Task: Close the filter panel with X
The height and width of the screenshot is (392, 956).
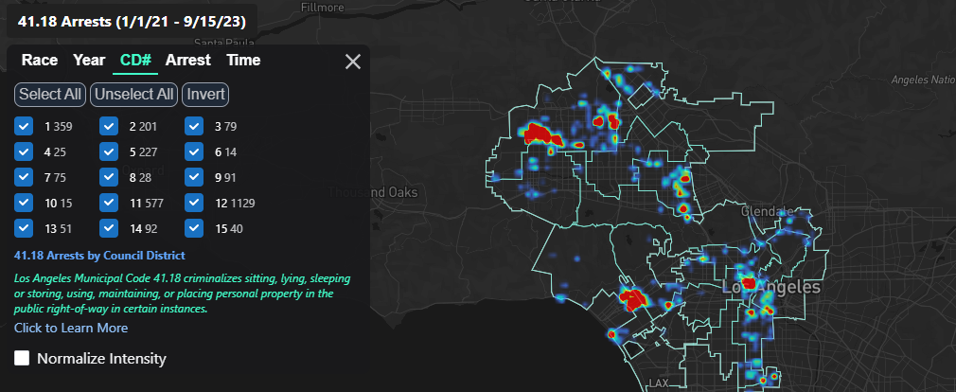Action: click(x=353, y=62)
